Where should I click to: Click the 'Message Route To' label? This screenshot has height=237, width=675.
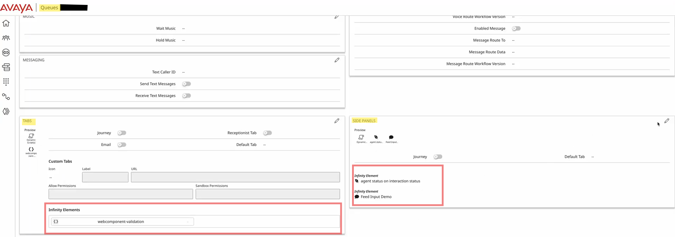(x=489, y=40)
